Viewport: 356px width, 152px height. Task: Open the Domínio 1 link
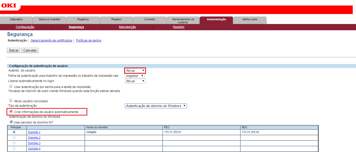click(x=34, y=132)
